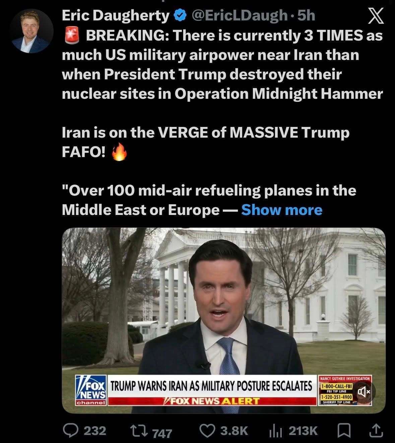Click the X logo icon
395x443 pixels.
(x=376, y=16)
